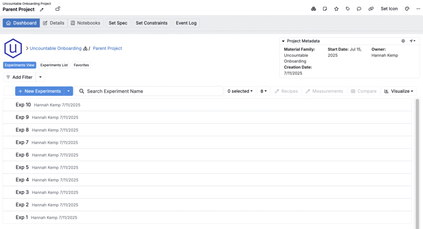Open the tag icon in top toolbar

tap(348, 9)
